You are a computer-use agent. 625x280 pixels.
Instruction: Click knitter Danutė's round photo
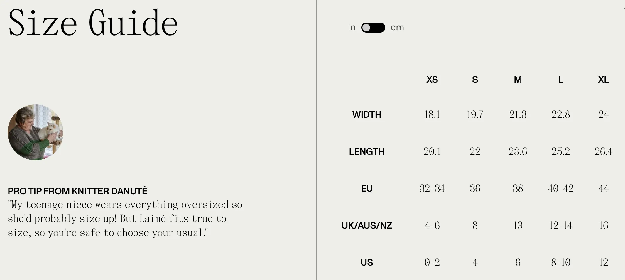pos(36,132)
